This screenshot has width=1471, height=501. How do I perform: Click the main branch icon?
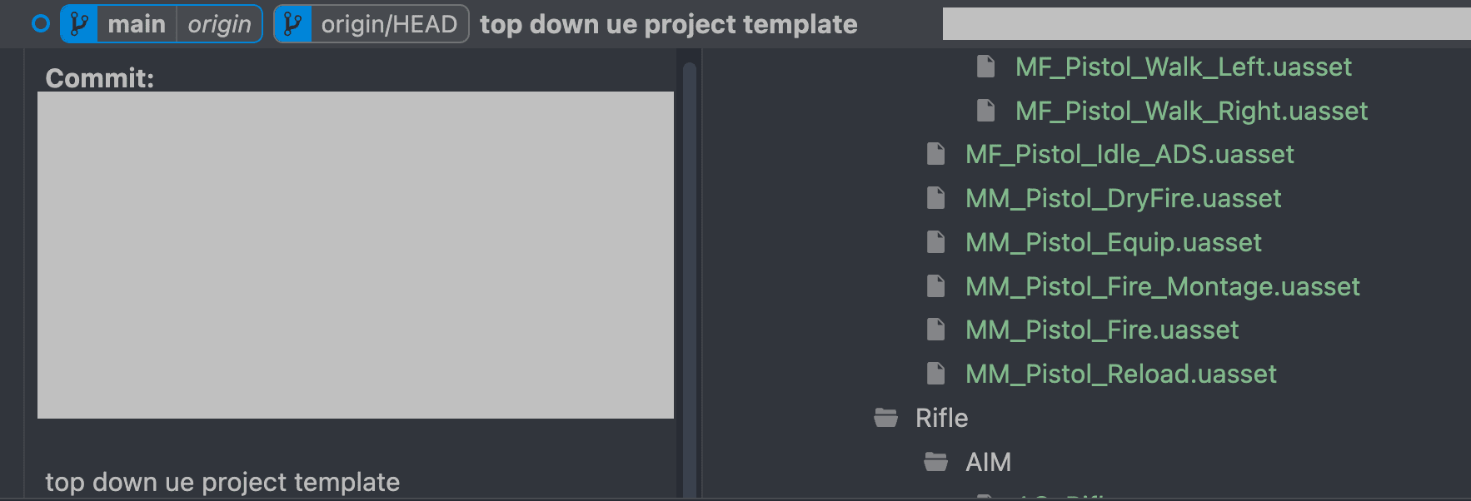79,24
